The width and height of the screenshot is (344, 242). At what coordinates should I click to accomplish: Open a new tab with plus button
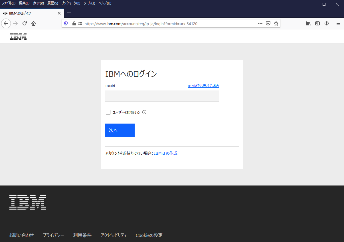coord(69,13)
